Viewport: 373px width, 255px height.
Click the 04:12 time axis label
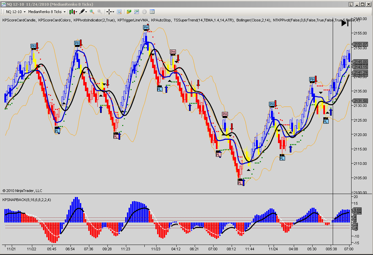click(176, 249)
